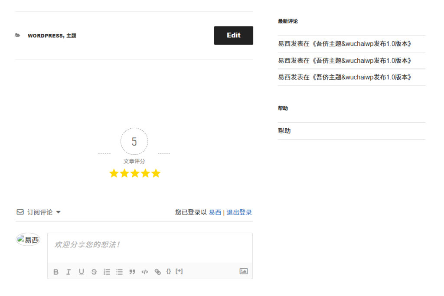Insert an ordered list in comment
The image size is (444, 296).
[107, 272]
